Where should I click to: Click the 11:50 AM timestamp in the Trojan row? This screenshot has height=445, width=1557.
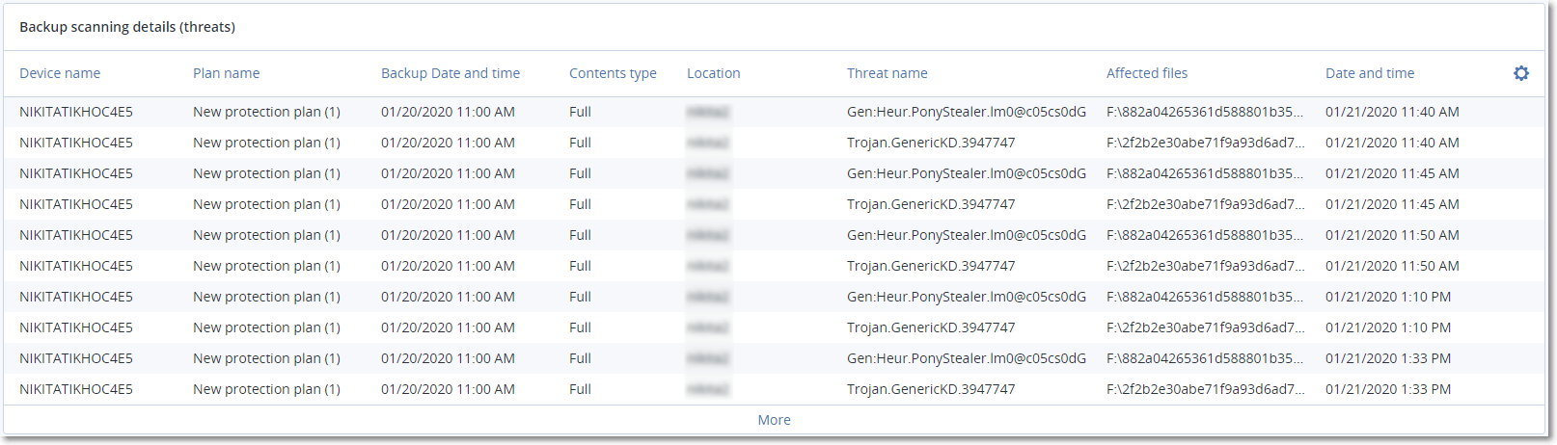pos(1391,266)
